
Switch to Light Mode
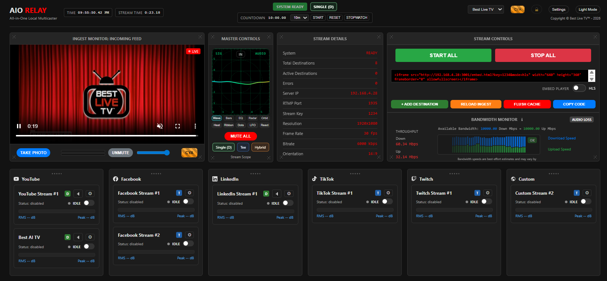[x=587, y=10]
